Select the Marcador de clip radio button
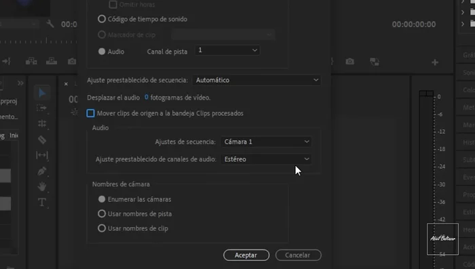The height and width of the screenshot is (269, 475). [x=102, y=35]
